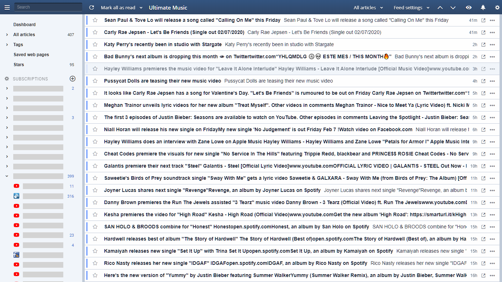Open Joyner Lucas 'Revenge' article externally

[x=483, y=190]
